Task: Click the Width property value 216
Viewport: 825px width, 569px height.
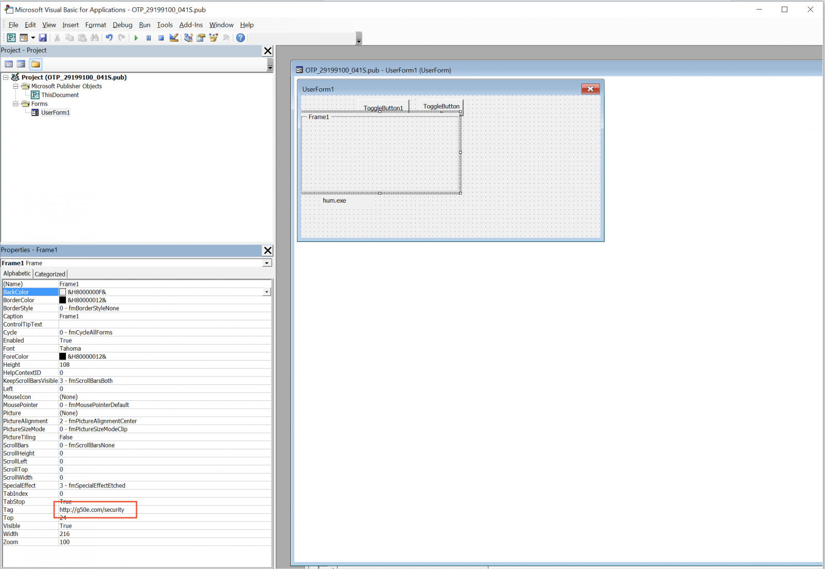Action: pos(165,534)
